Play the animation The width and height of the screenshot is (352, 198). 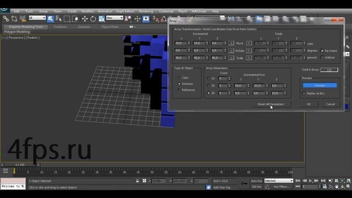(311, 181)
